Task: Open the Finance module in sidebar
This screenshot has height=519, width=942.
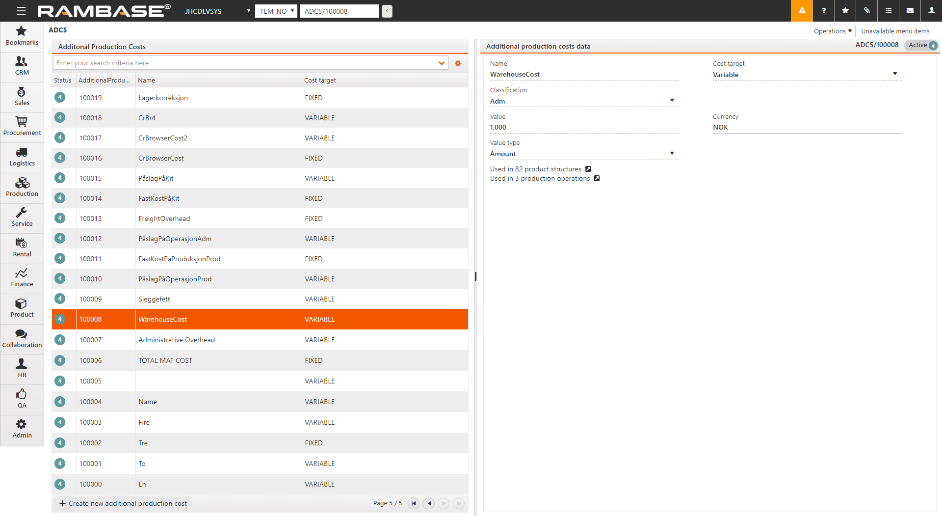Action: tap(22, 278)
